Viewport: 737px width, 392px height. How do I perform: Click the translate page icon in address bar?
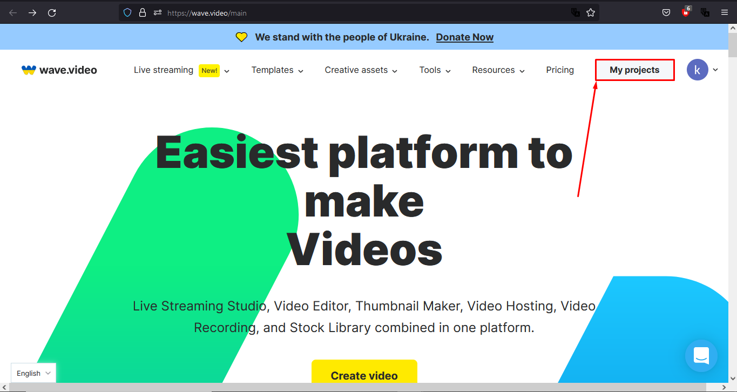pos(576,12)
